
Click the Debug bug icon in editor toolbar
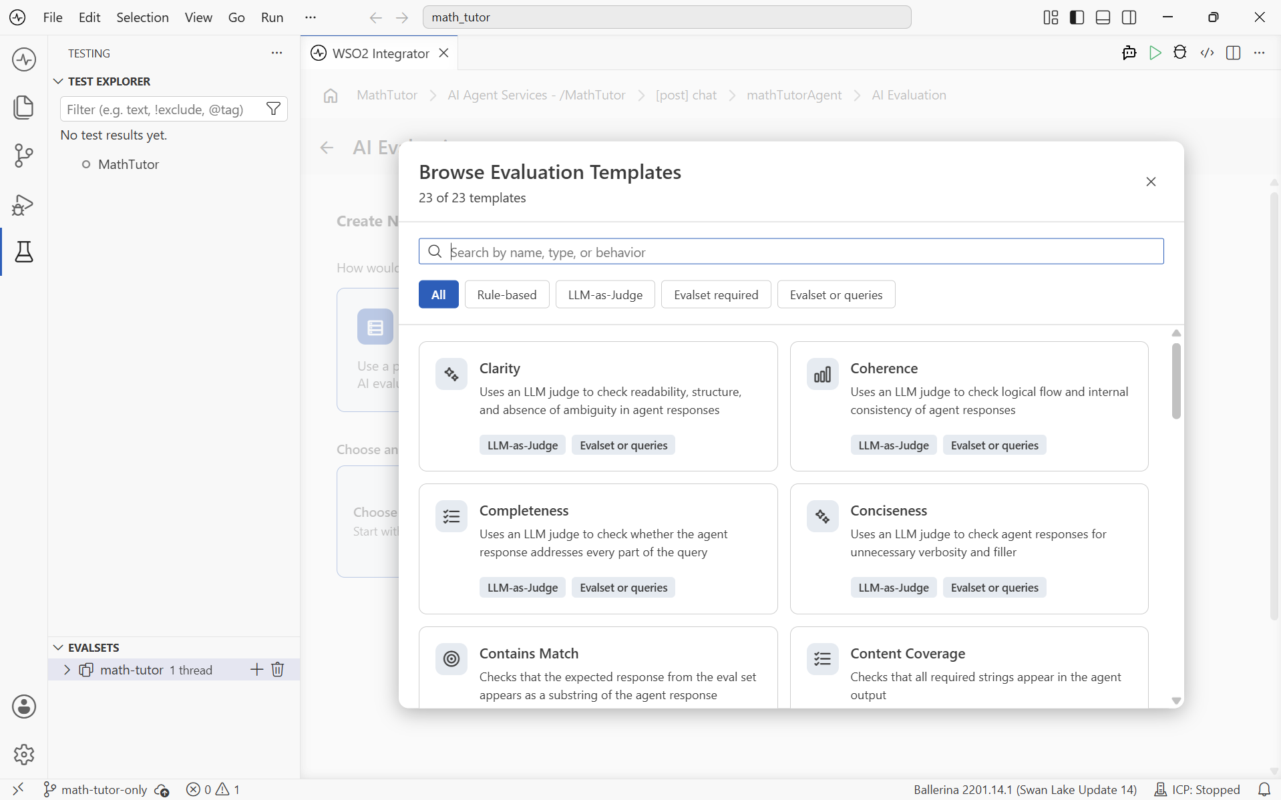pyautogui.click(x=1180, y=53)
